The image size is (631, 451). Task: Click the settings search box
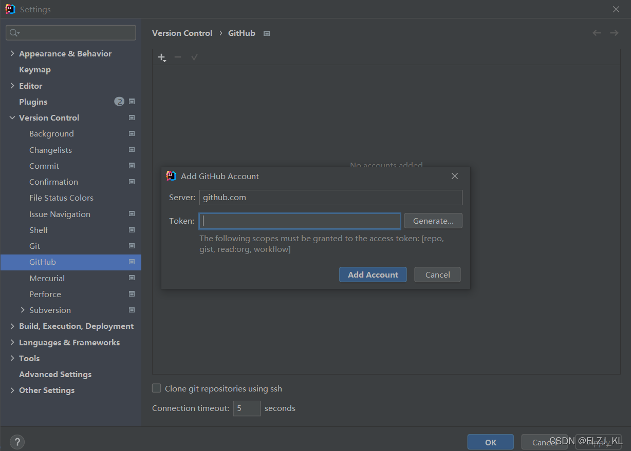tap(71, 33)
